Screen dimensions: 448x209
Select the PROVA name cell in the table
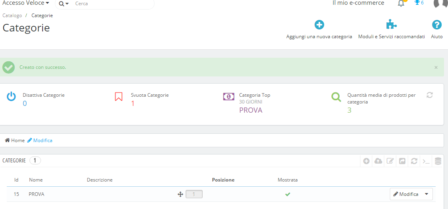click(x=37, y=194)
